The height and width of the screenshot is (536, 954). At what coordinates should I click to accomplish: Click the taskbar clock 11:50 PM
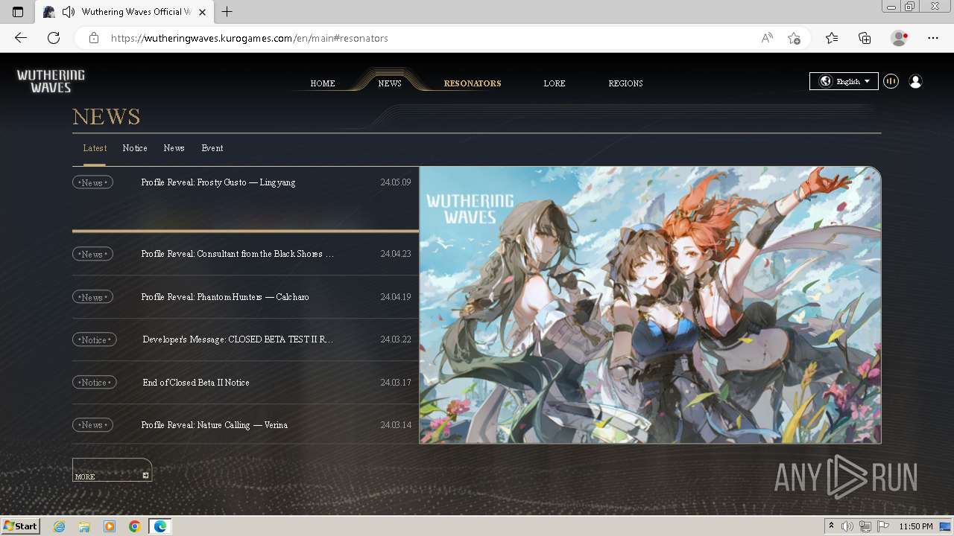tap(916, 526)
